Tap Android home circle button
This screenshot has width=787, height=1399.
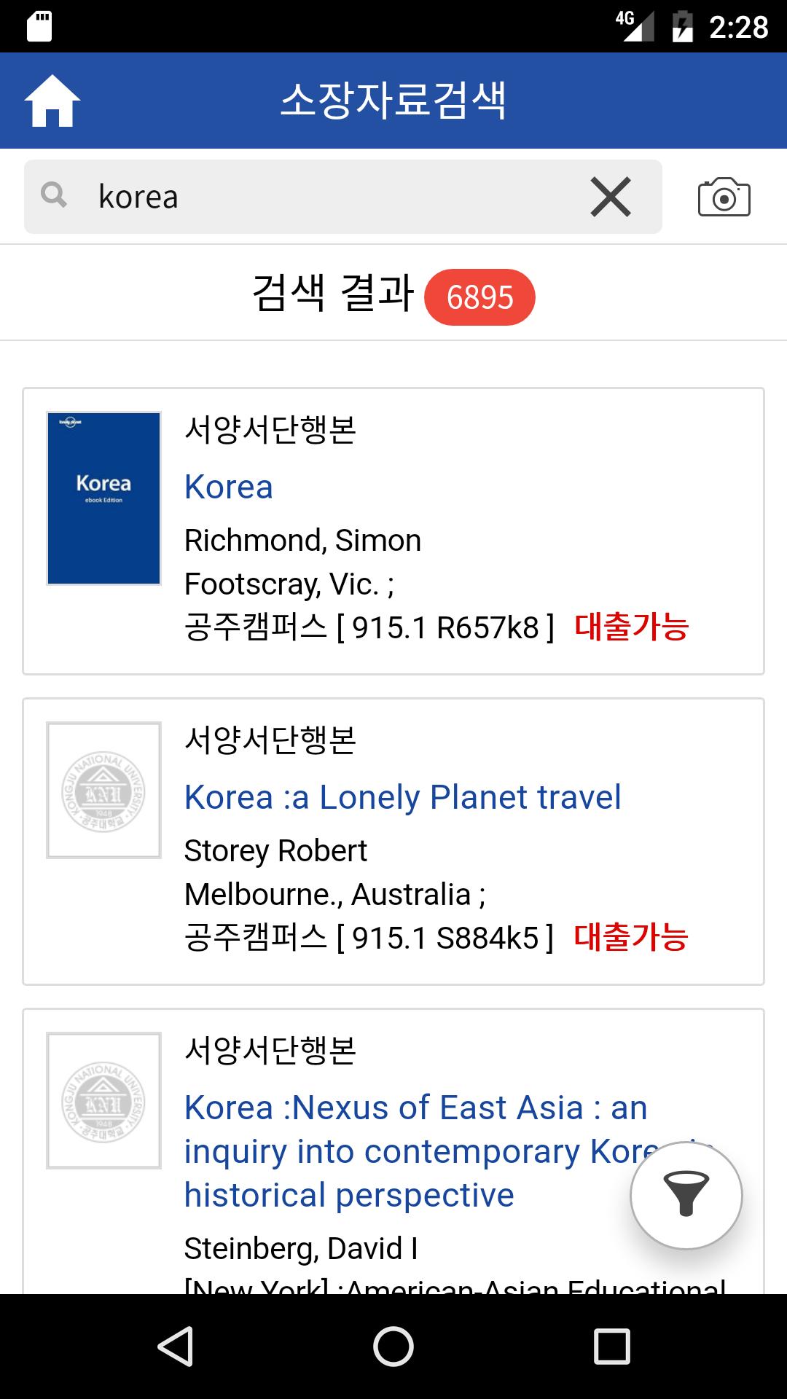[393, 1346]
